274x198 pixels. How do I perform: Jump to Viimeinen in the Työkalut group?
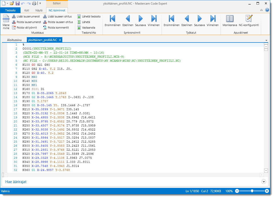[x=213, y=21]
